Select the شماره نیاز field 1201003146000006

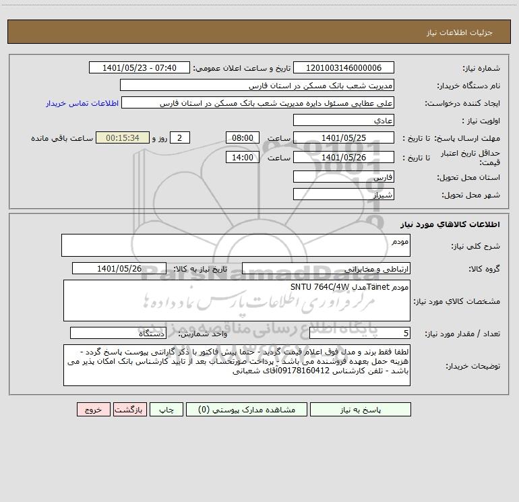coord(344,67)
